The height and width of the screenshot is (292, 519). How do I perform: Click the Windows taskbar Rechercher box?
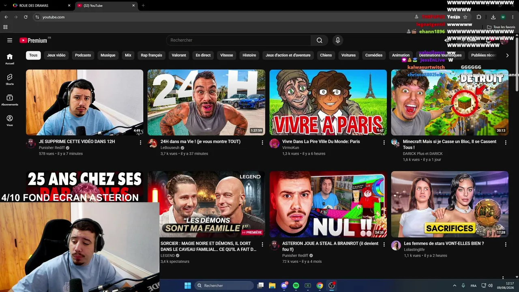pos(224,286)
